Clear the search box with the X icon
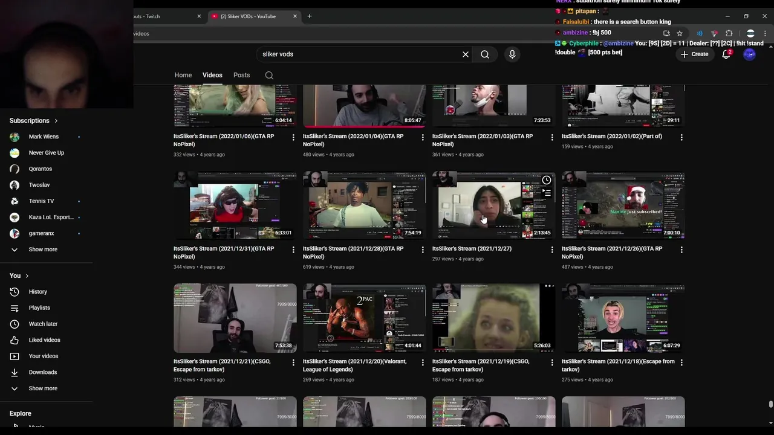Viewport: 774px width, 435px height. pyautogui.click(x=466, y=54)
